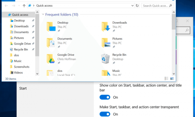Click the Settings window search magnifier
The image size is (195, 117).
tap(187, 30)
